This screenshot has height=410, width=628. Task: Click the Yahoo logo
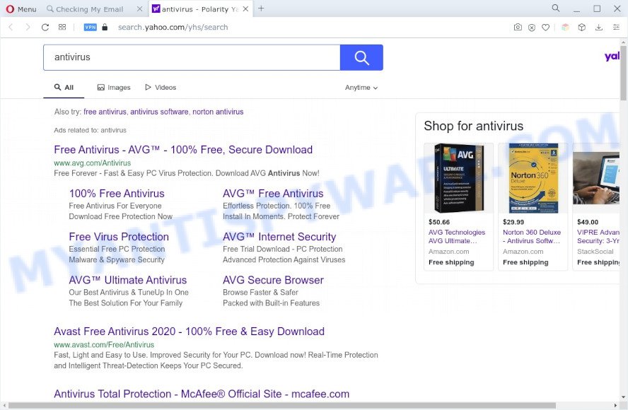pyautogui.click(x=612, y=57)
